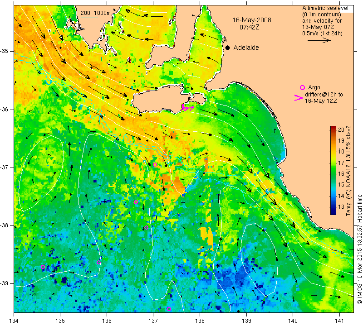Click the Argo float circle near 134.6E 38.7S
363x326 pixels.
click(43, 267)
